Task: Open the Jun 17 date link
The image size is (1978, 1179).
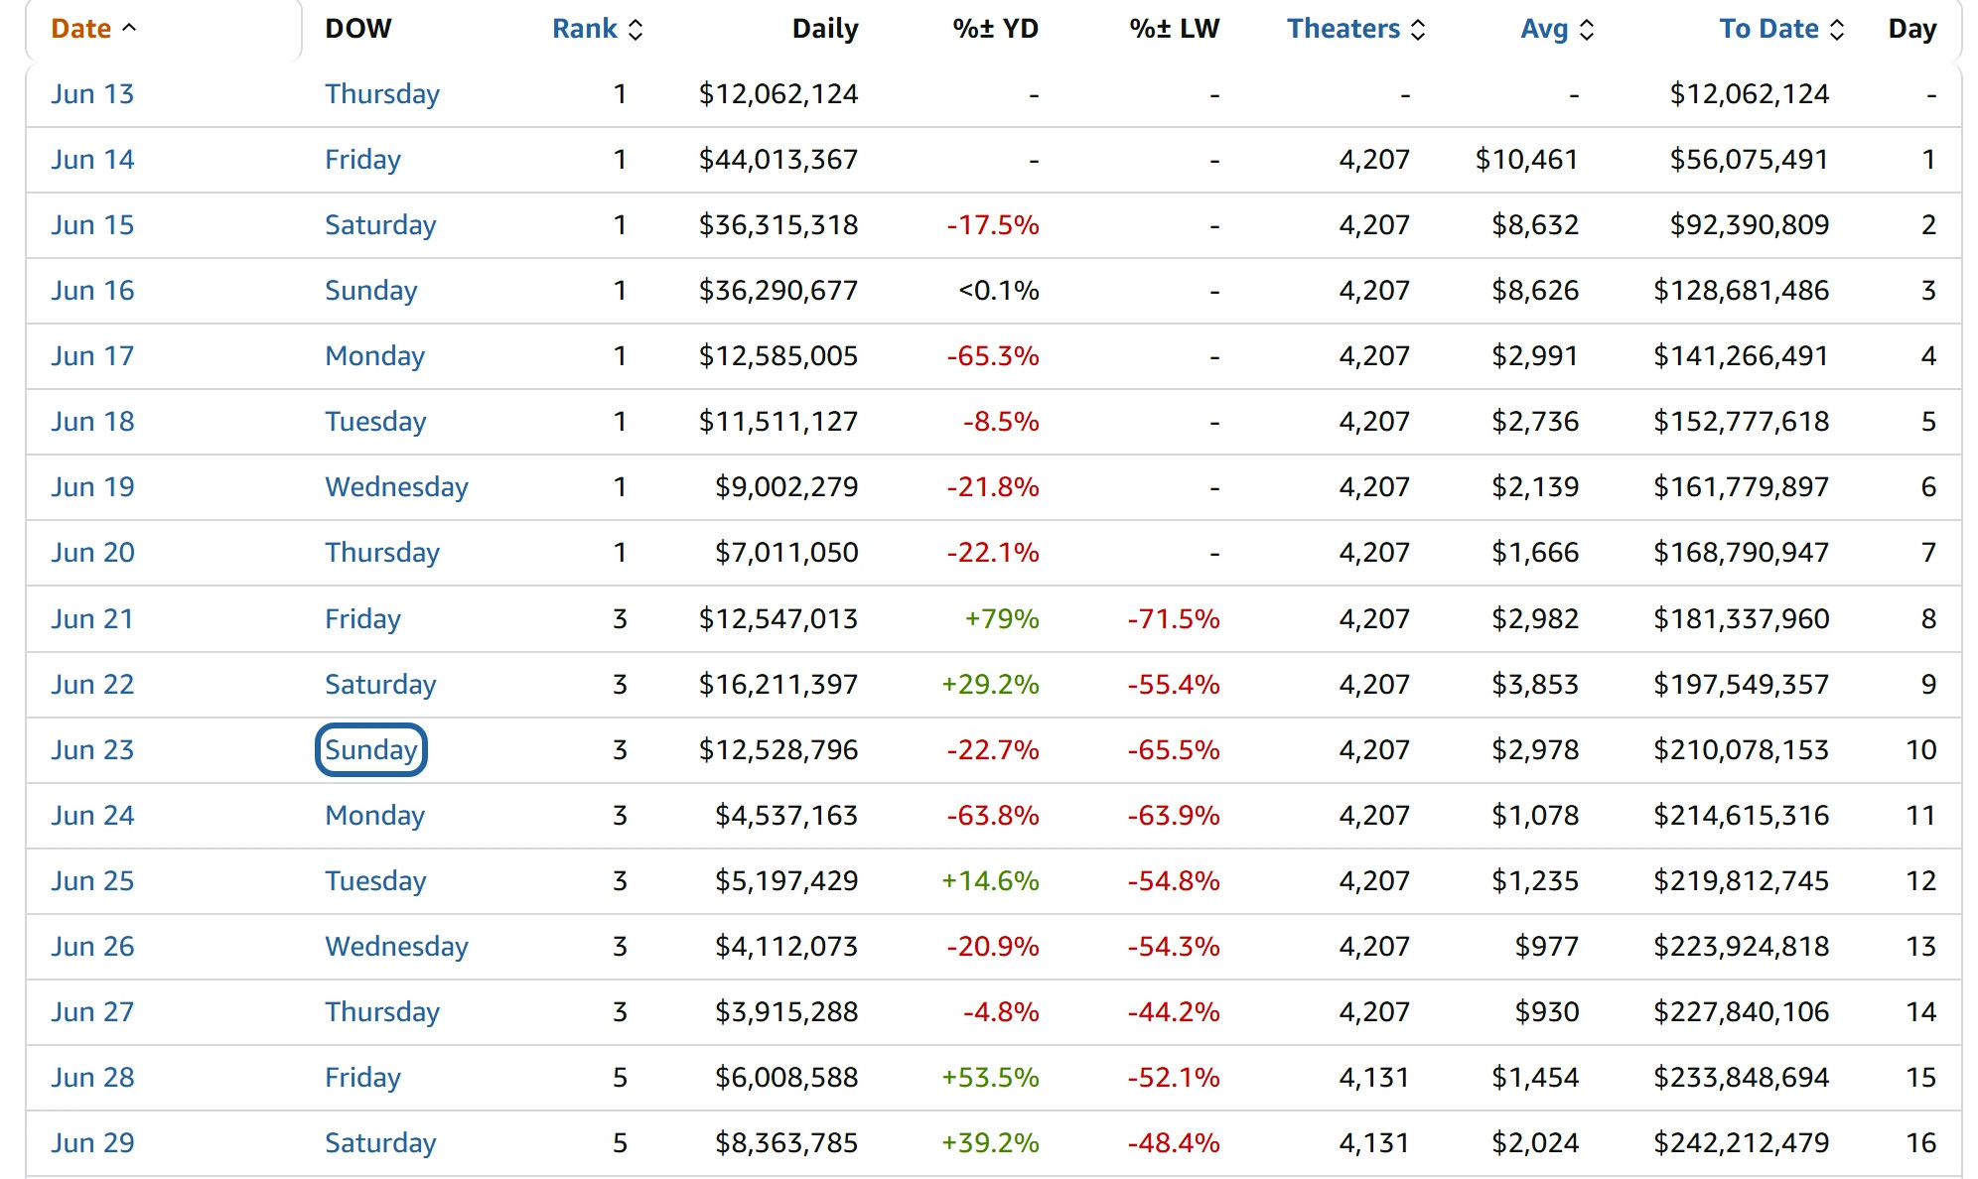Action: click(92, 356)
